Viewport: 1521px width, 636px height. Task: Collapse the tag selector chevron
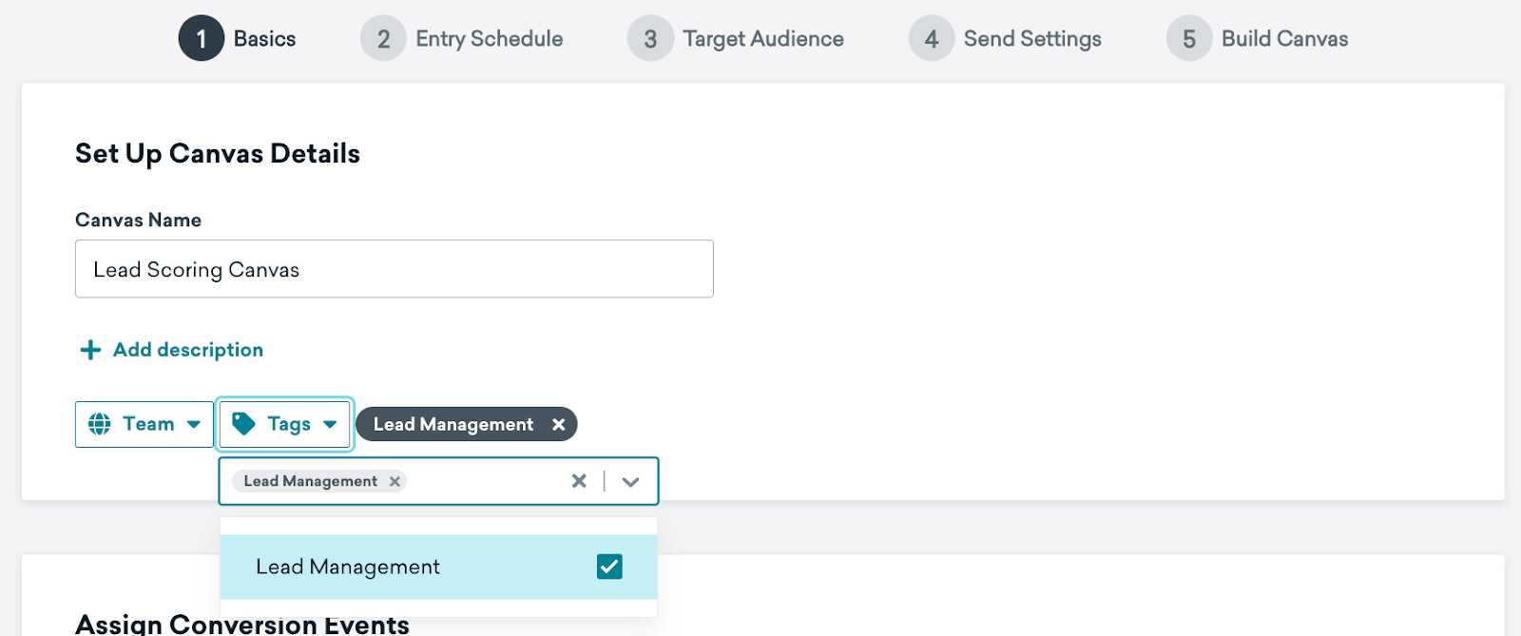630,481
